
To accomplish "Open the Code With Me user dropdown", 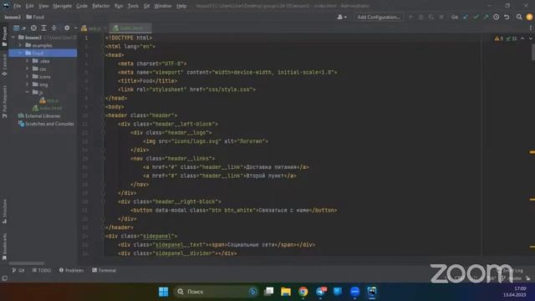I will [x=342, y=17].
